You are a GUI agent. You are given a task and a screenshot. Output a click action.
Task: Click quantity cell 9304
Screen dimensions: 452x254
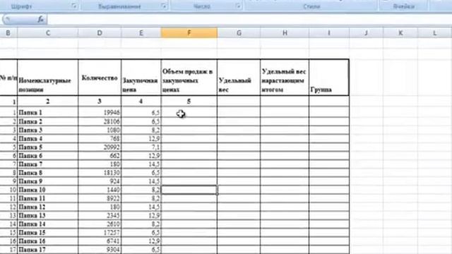[x=100, y=249]
